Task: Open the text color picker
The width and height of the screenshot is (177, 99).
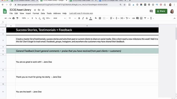Action: 90,18
